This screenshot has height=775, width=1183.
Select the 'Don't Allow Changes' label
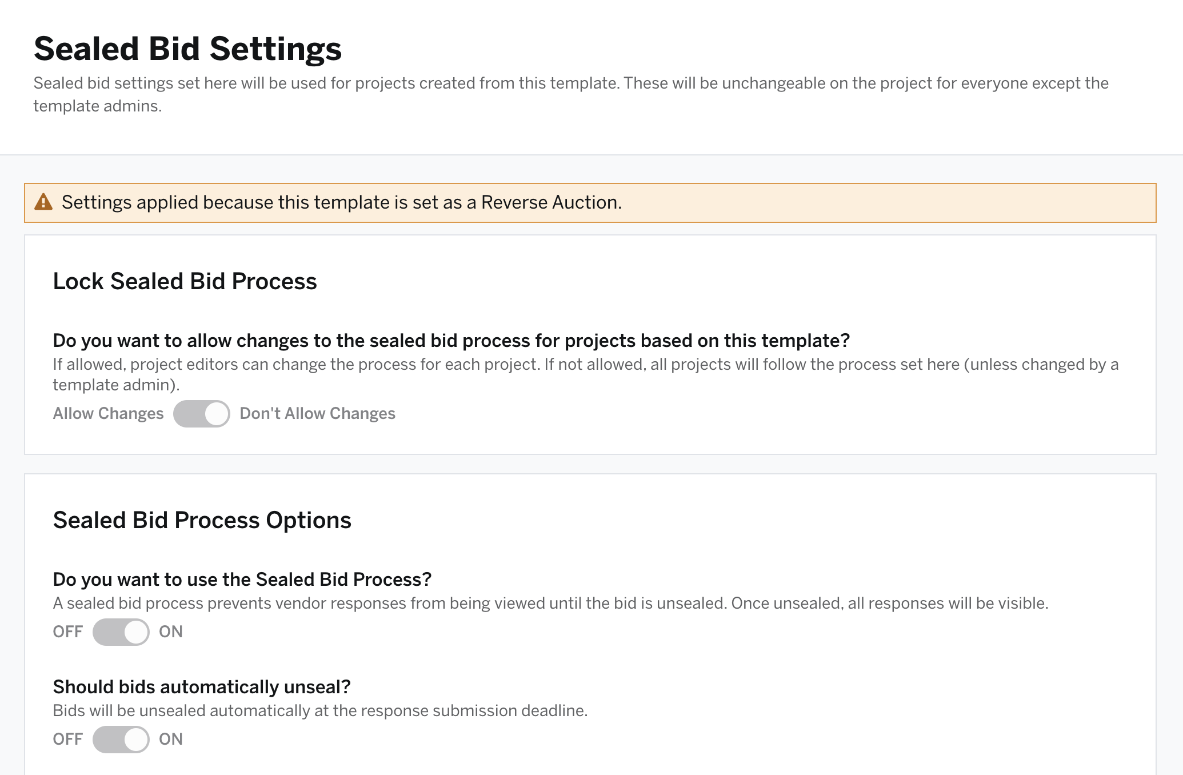tap(317, 413)
